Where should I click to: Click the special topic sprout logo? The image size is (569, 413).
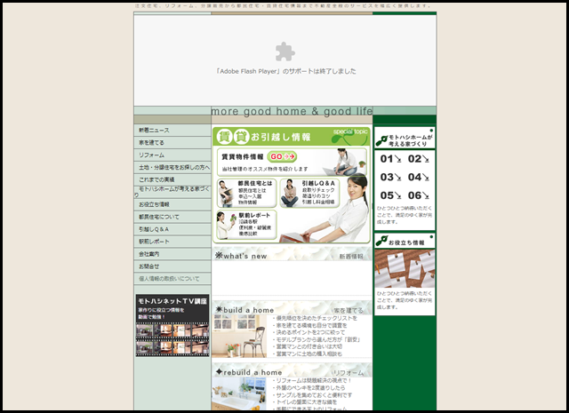pos(350,137)
